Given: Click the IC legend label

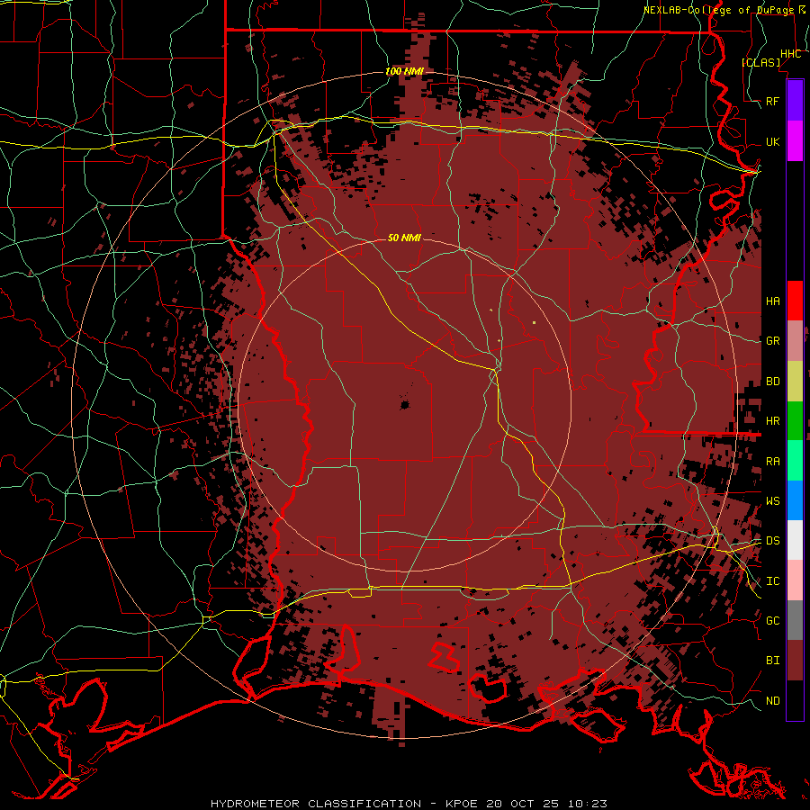Looking at the screenshot, I should click(x=772, y=581).
